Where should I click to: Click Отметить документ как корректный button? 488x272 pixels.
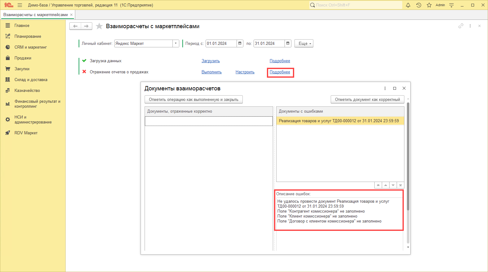[367, 100]
